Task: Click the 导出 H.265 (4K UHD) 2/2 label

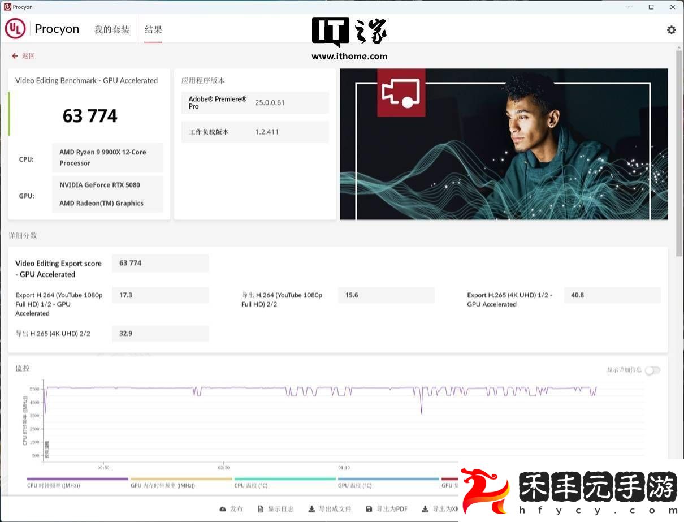Action: coord(53,334)
